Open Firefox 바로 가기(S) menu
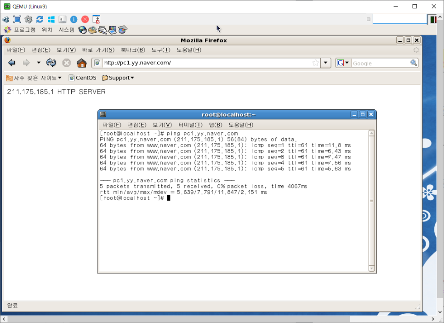 (x=98, y=50)
